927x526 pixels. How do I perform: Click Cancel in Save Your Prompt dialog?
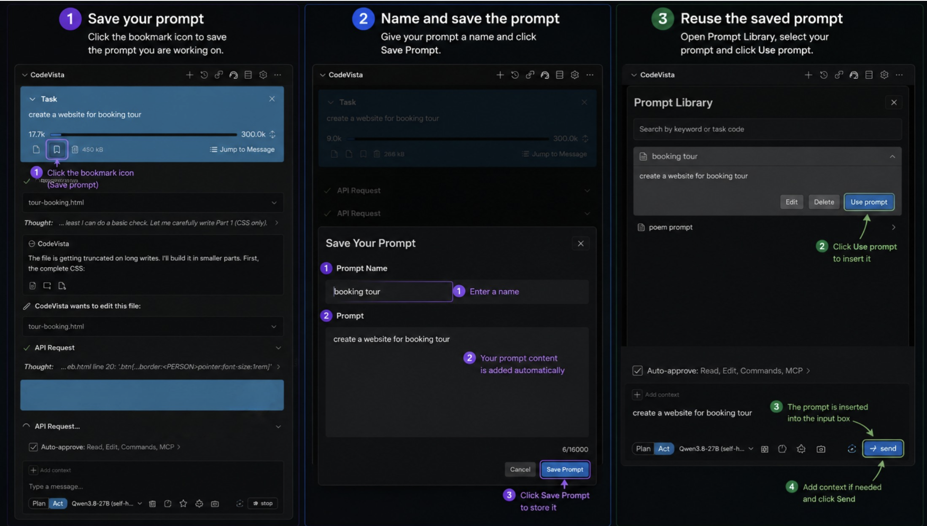click(520, 470)
